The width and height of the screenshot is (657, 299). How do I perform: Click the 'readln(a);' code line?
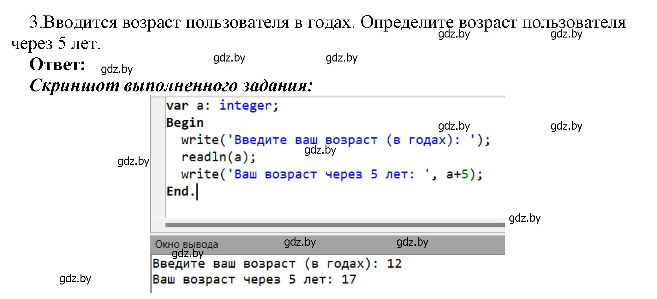tap(218, 157)
